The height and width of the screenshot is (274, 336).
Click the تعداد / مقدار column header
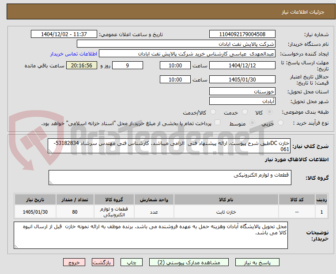pyautogui.click(x=75, y=200)
